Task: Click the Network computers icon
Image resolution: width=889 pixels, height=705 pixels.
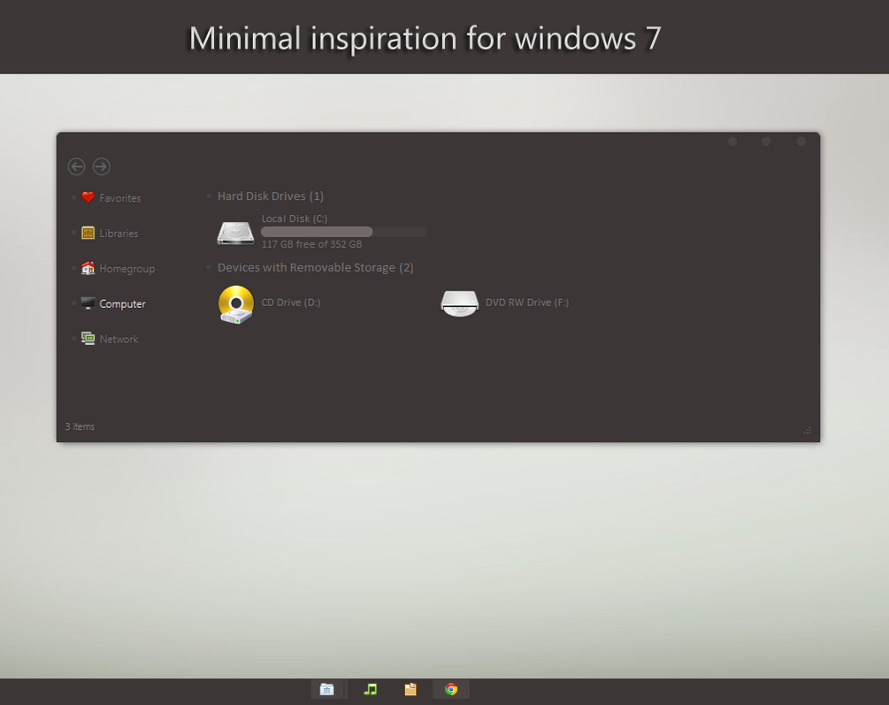Action: click(88, 339)
